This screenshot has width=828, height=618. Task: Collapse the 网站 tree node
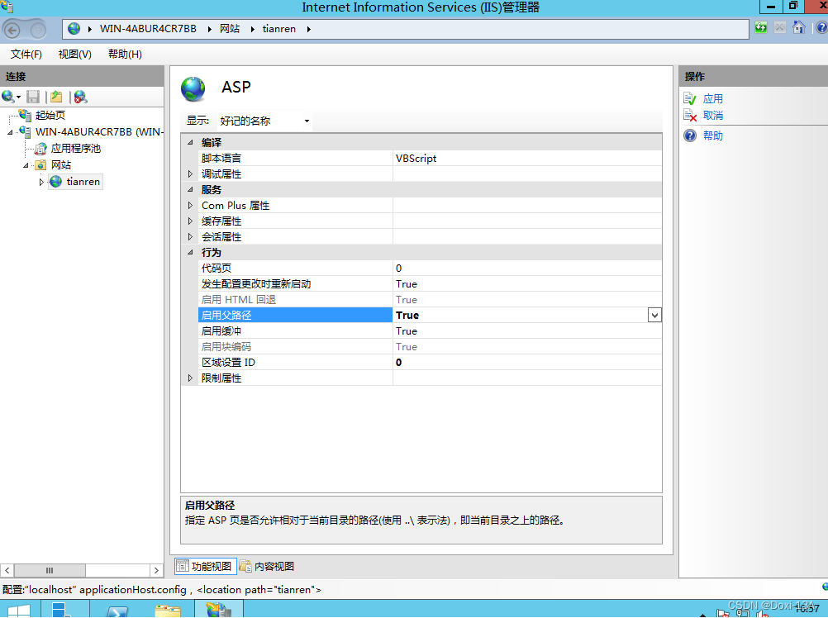[x=26, y=165]
